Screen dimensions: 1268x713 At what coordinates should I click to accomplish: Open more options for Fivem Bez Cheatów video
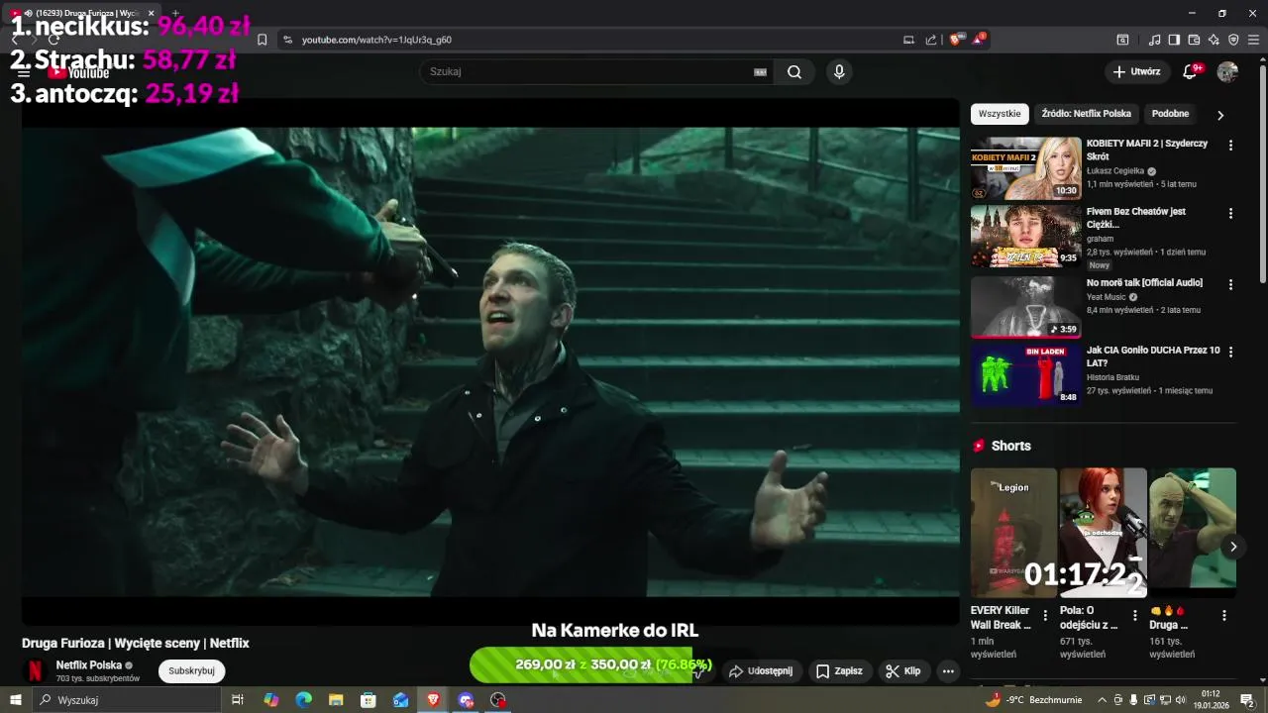(x=1230, y=213)
